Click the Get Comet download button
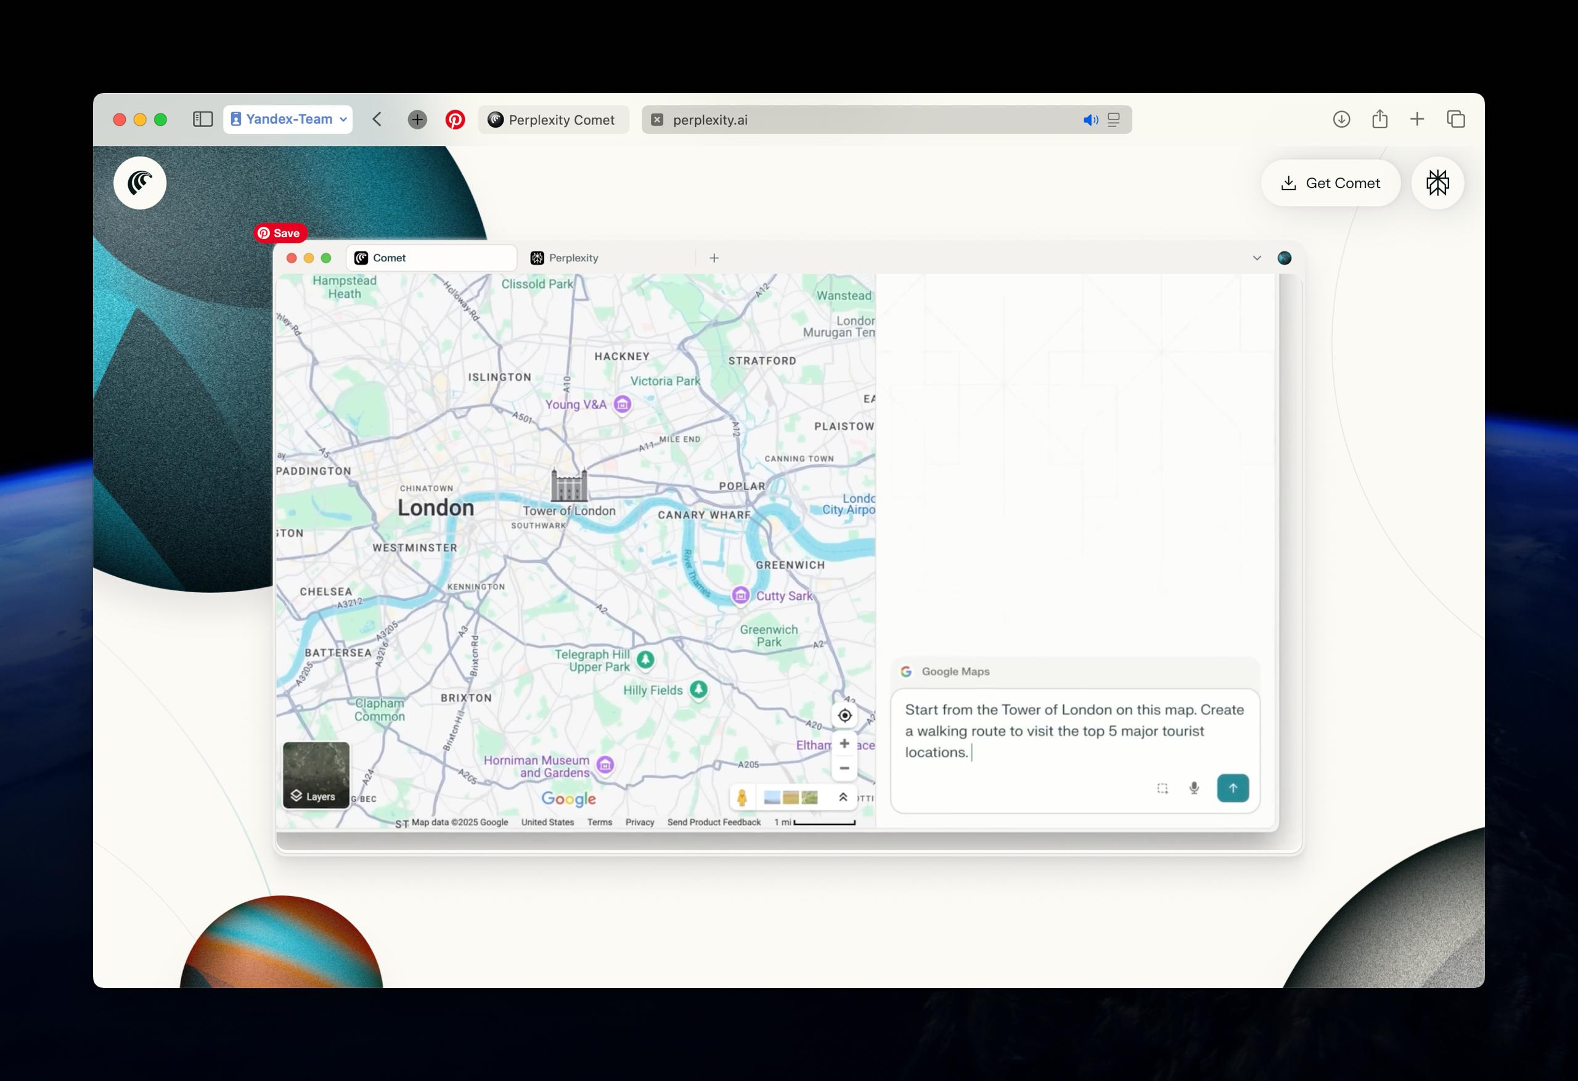Viewport: 1578px width, 1081px height. pyautogui.click(x=1330, y=182)
